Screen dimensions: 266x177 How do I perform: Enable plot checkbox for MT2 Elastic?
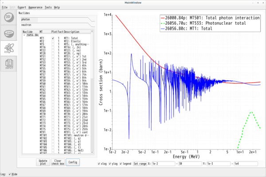(x=53, y=42)
